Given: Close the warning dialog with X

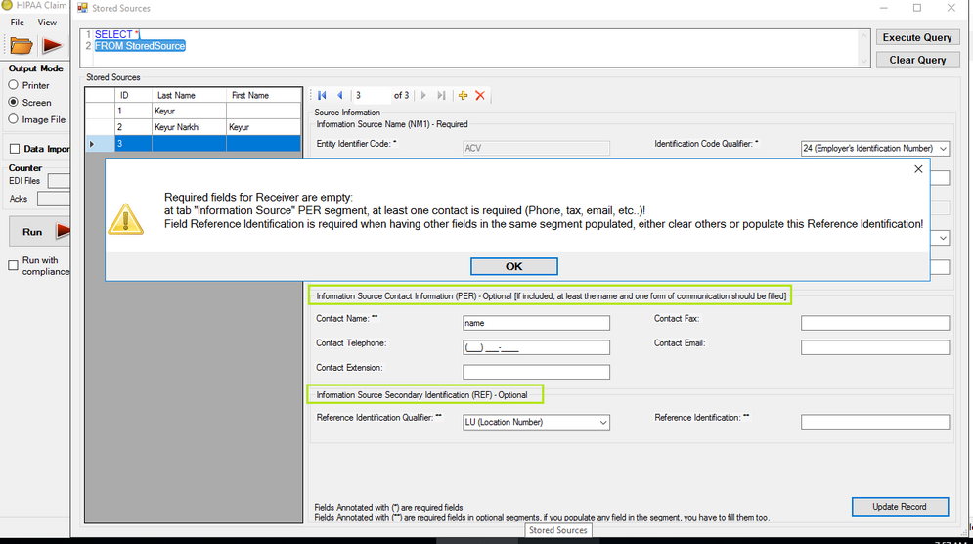Looking at the screenshot, I should click(918, 169).
